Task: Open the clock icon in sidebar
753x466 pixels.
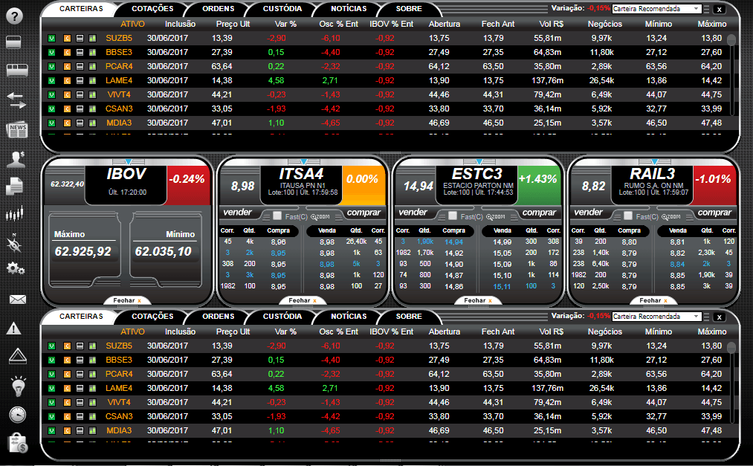Action: 17,415
